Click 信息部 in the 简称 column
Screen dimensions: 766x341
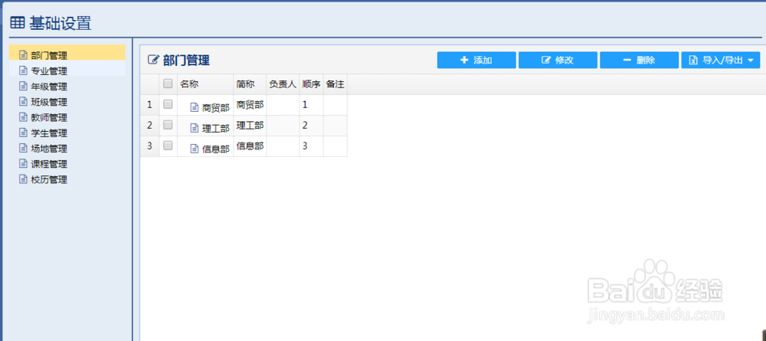pos(250,146)
